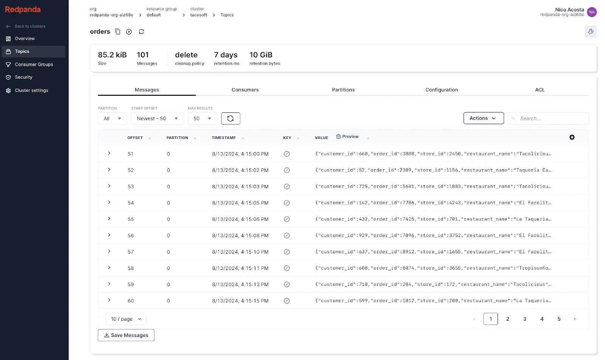Expand the message row at offset 57
Image resolution: width=605 pixels, height=360 pixels.
click(x=109, y=251)
